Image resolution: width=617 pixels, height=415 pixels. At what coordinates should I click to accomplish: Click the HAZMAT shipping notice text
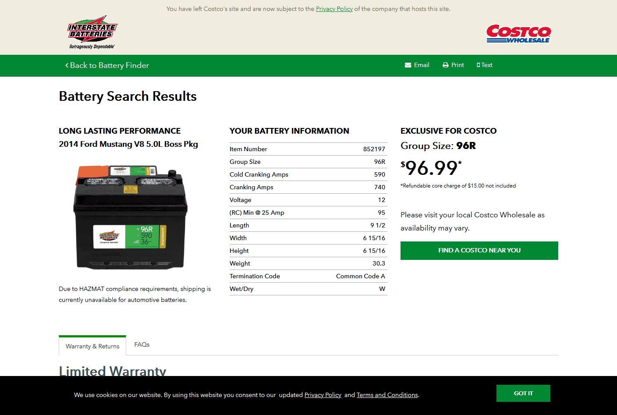135,294
